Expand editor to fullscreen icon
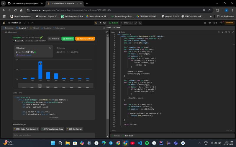 (x=233, y=32)
